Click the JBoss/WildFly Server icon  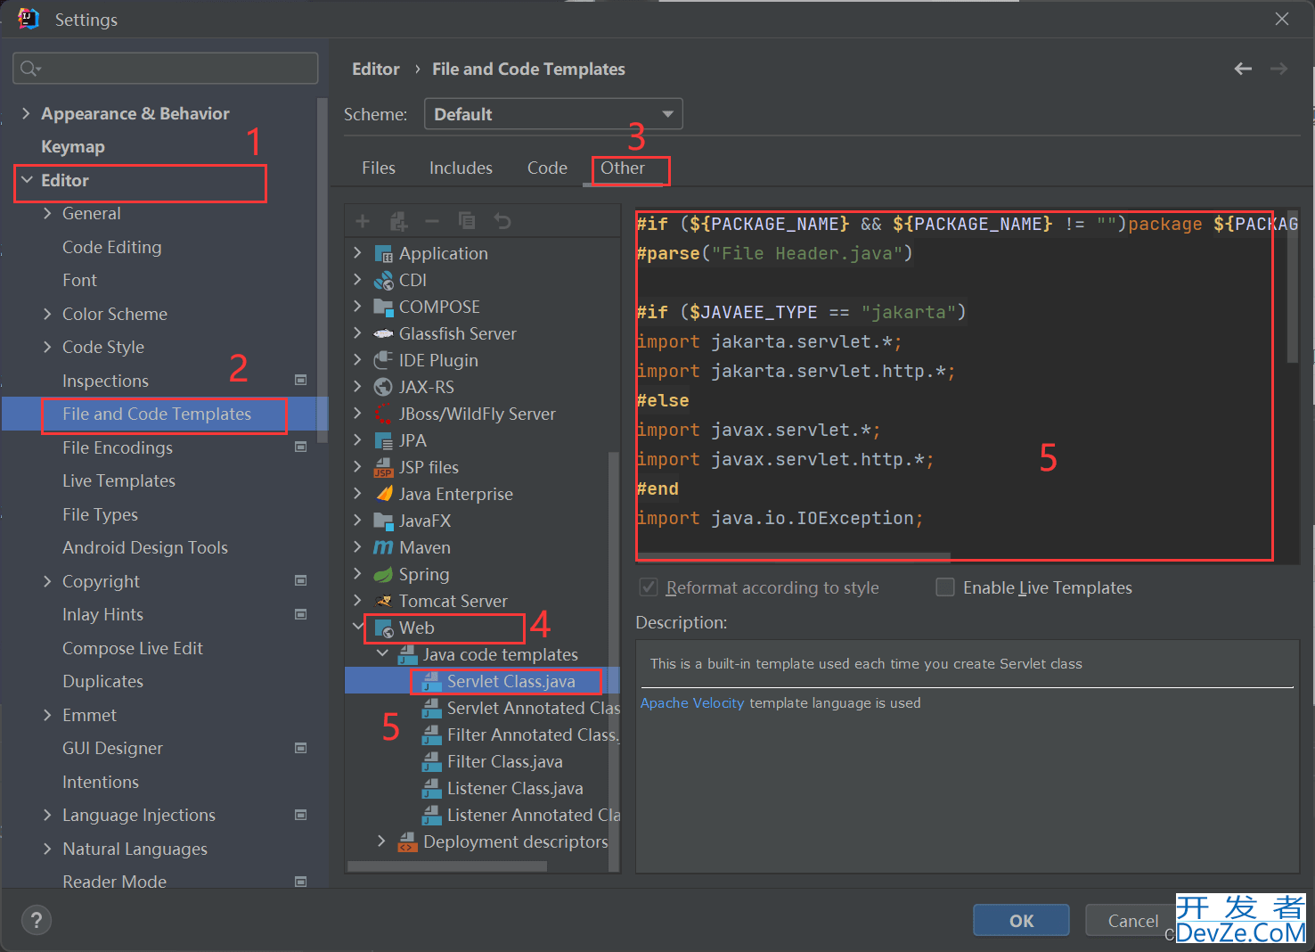coord(383,414)
